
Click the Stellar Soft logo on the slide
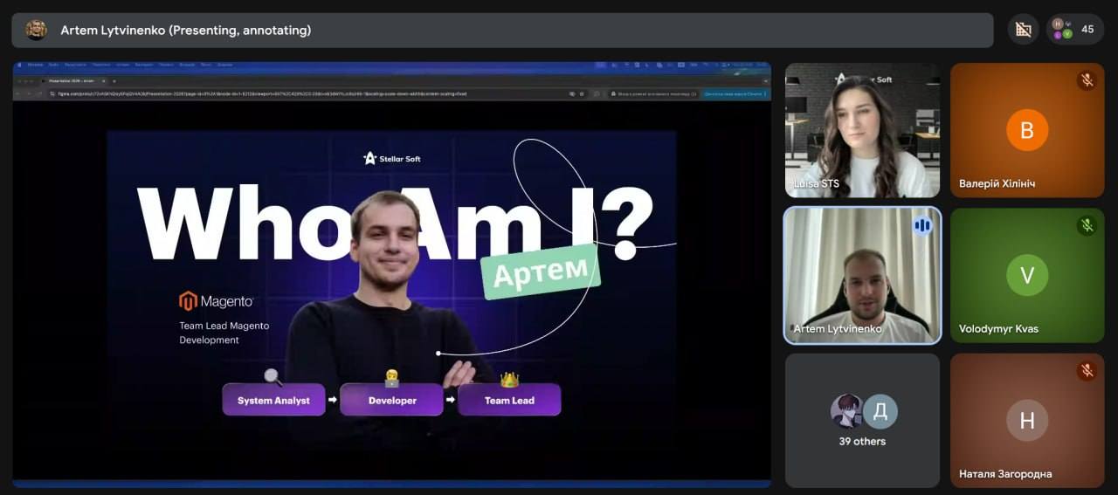pyautogui.click(x=391, y=158)
